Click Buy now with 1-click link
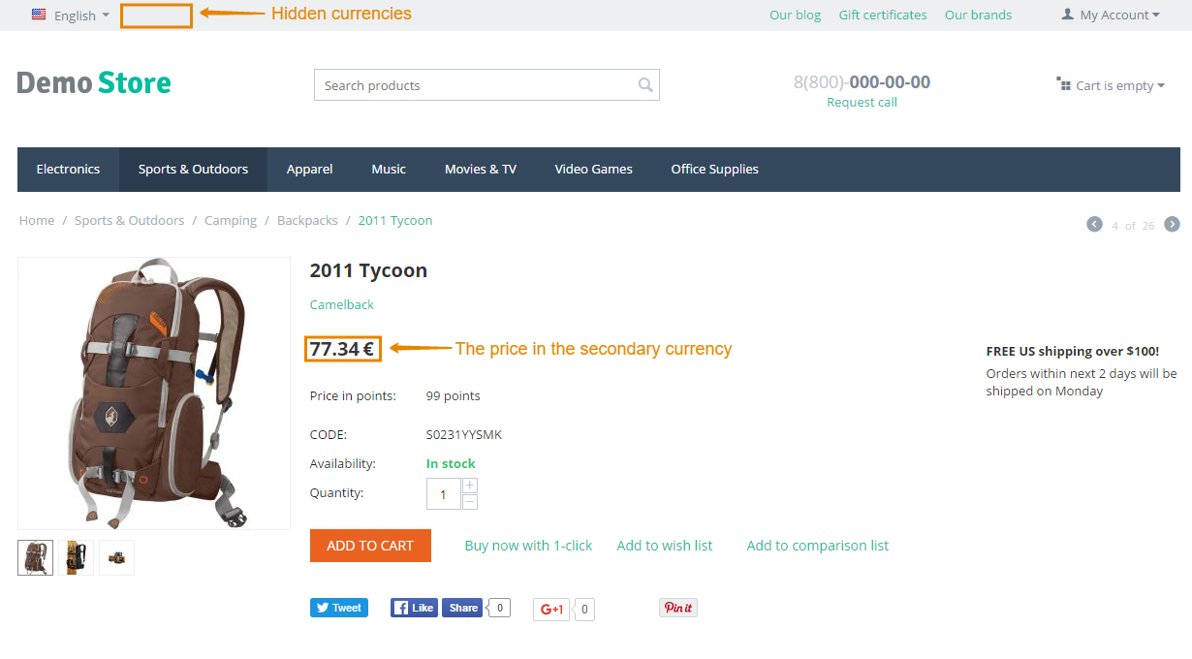Viewport: 1192px width, 659px height. pos(528,546)
